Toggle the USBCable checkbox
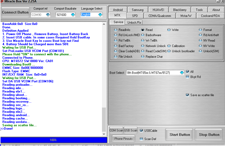Screen dimensions: 225x146 [x=141, y=130]
